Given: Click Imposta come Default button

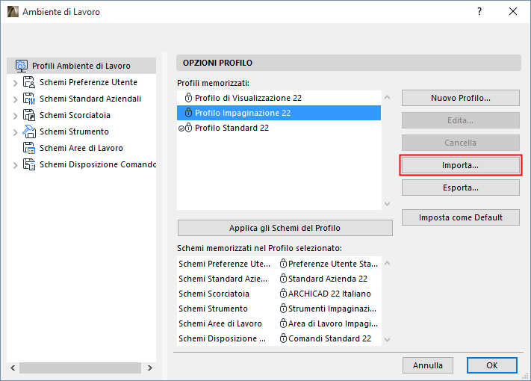Looking at the screenshot, I should (460, 217).
